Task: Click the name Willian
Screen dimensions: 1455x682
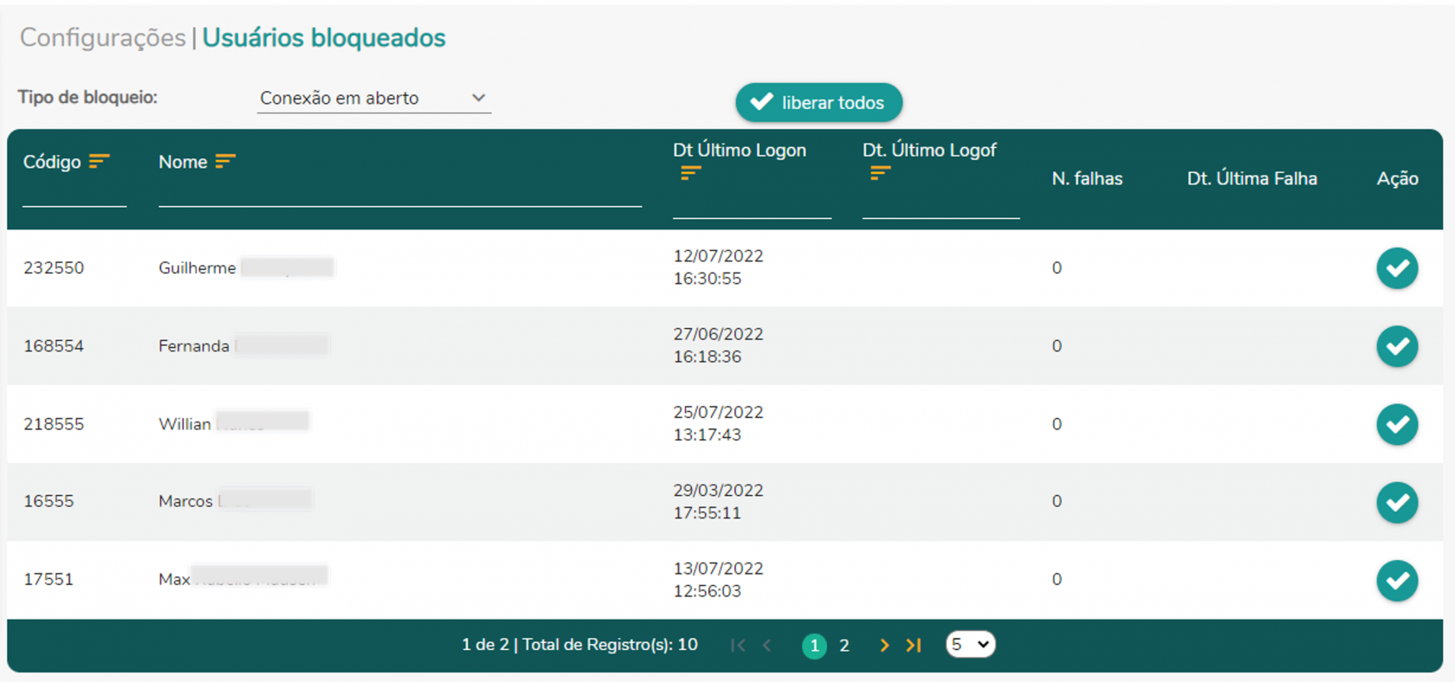Action: click(x=184, y=424)
